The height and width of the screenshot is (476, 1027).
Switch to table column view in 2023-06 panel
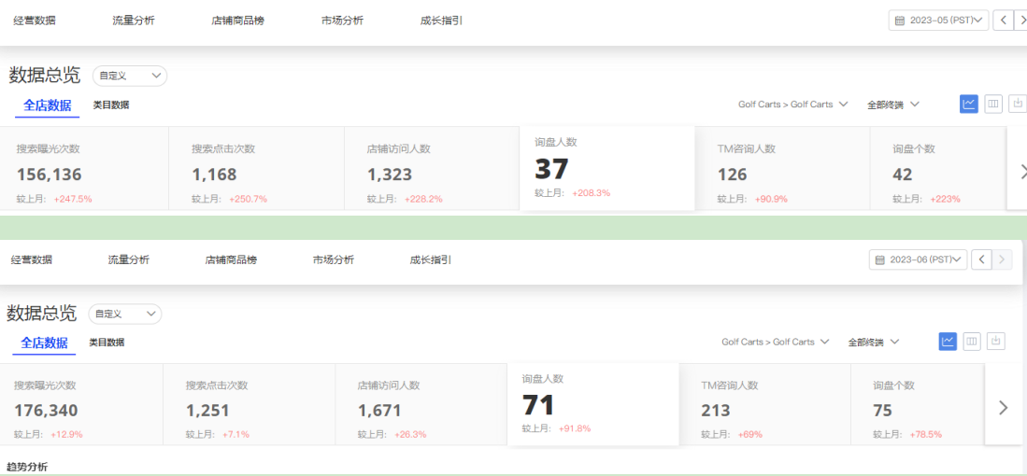pos(972,342)
